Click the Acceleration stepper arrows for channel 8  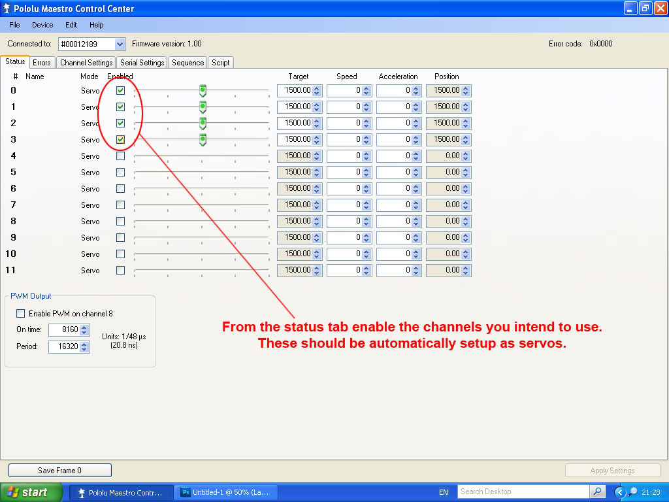tap(416, 222)
